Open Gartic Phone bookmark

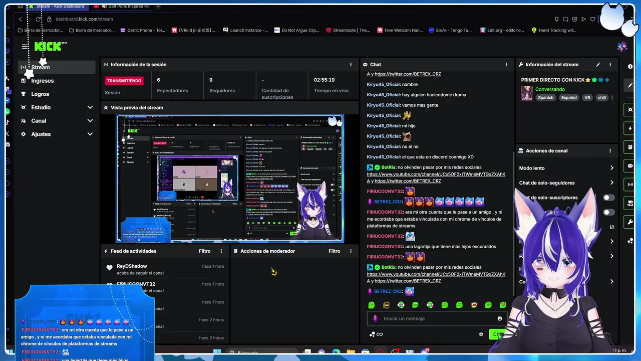tap(142, 30)
